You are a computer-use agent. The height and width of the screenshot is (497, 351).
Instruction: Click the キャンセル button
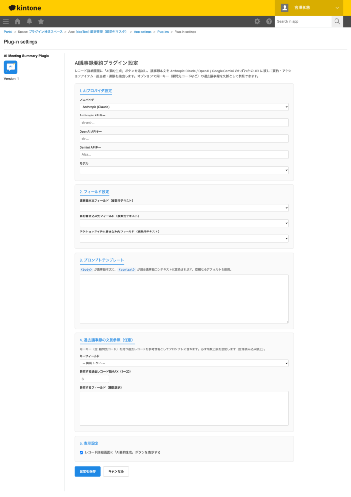[x=116, y=471]
